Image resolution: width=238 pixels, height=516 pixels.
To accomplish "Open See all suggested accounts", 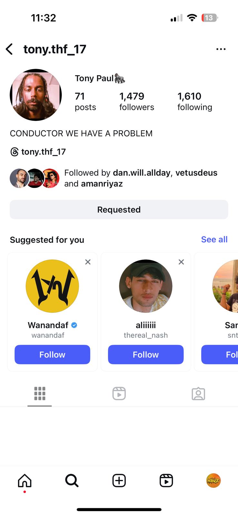I will [x=214, y=239].
